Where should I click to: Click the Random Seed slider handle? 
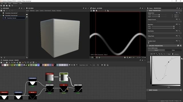point(149,43)
